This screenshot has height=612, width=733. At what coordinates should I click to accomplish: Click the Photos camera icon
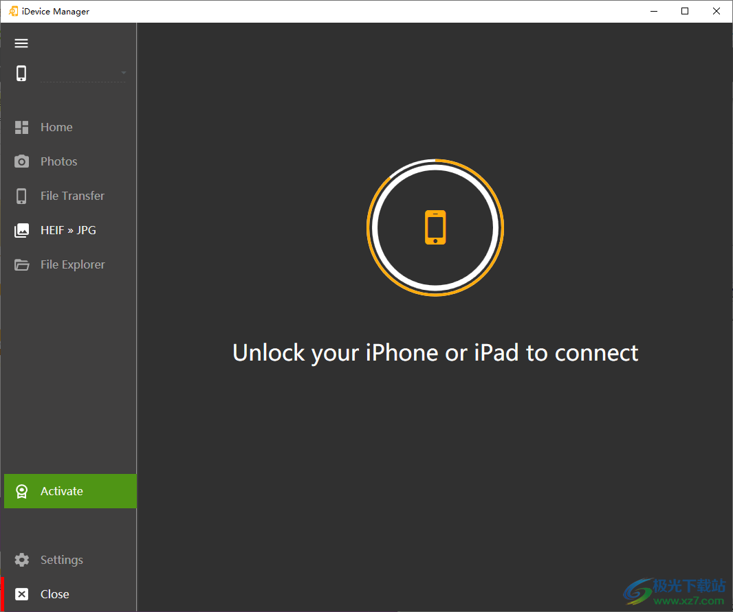21,161
